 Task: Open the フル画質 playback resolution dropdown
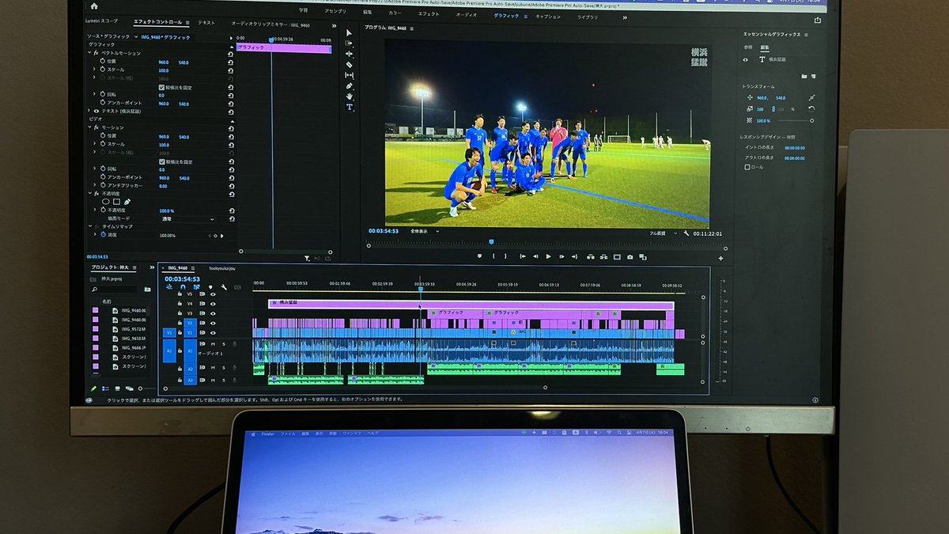664,233
